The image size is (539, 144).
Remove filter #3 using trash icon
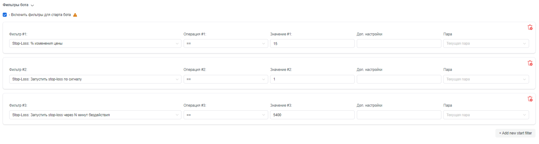coord(530,99)
